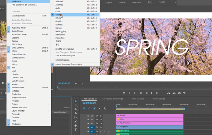212x135 pixels.
Task: Open Fit zoom level dropdown
Action: pyautogui.click(x=79, y=83)
